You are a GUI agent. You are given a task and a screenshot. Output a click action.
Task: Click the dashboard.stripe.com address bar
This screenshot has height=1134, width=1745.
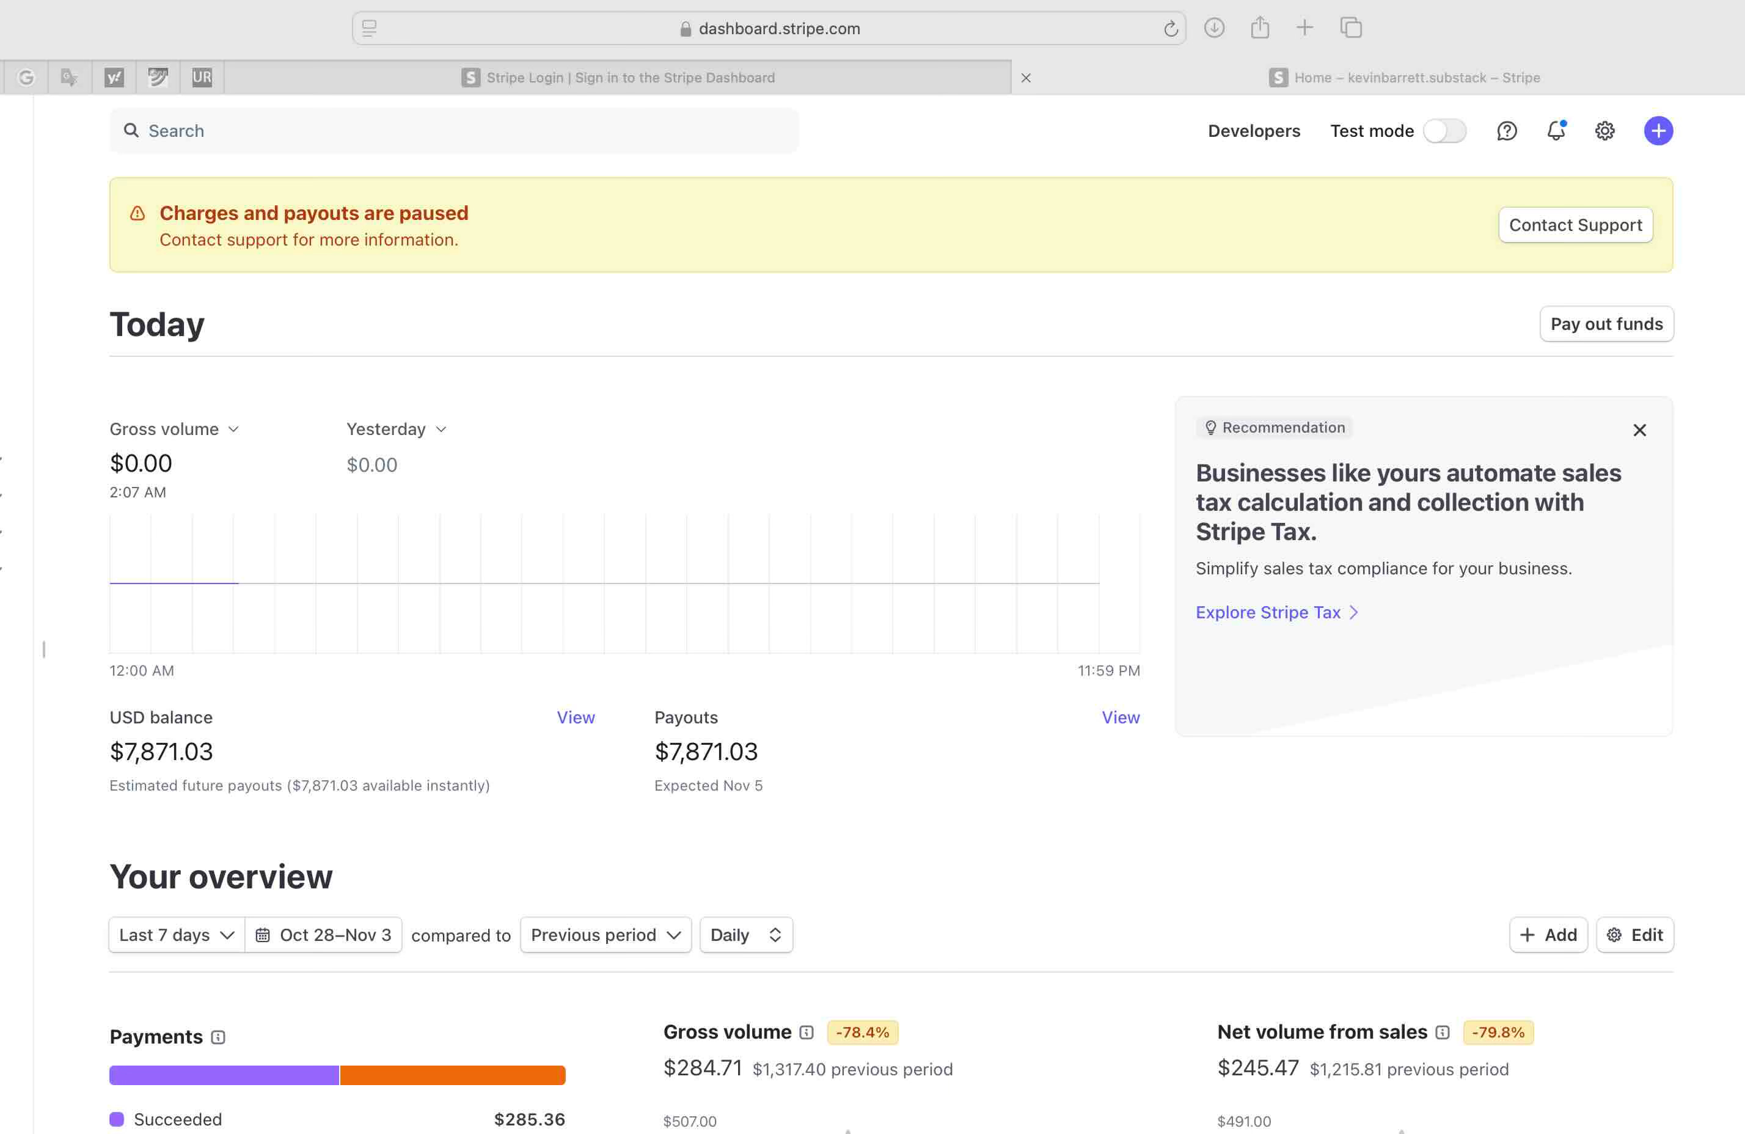(x=769, y=29)
